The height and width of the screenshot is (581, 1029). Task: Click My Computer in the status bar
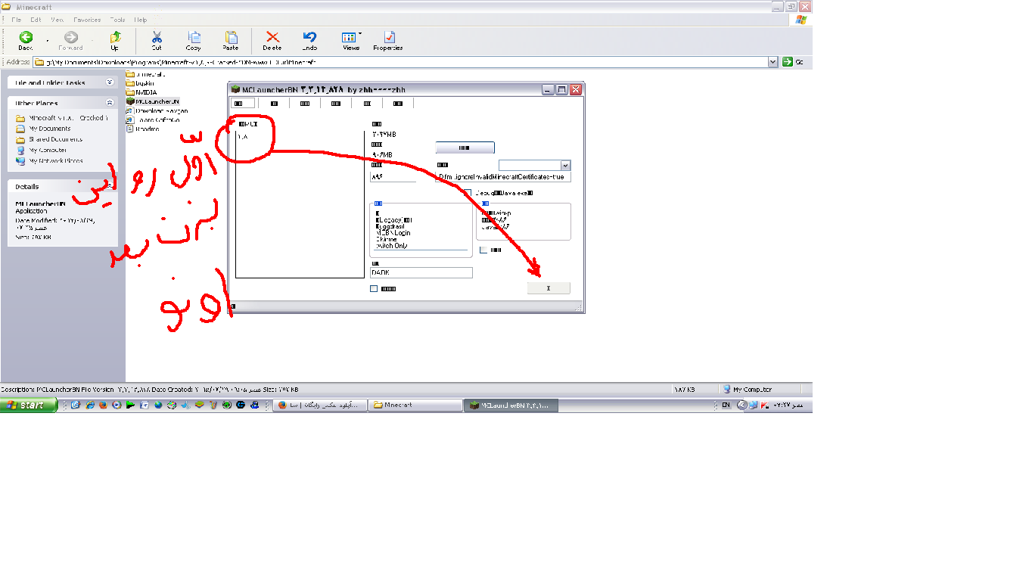pos(748,390)
